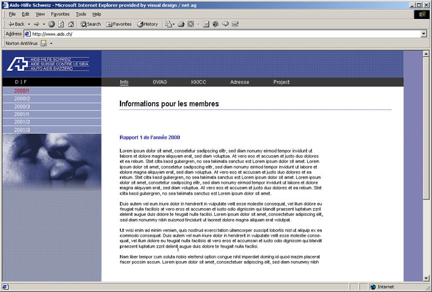Click the Mail toolbar icon
This screenshot has height=292, width=432.
click(168, 24)
